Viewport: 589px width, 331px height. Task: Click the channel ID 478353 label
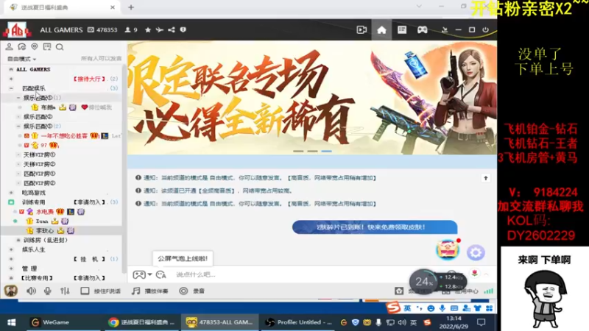(102, 29)
